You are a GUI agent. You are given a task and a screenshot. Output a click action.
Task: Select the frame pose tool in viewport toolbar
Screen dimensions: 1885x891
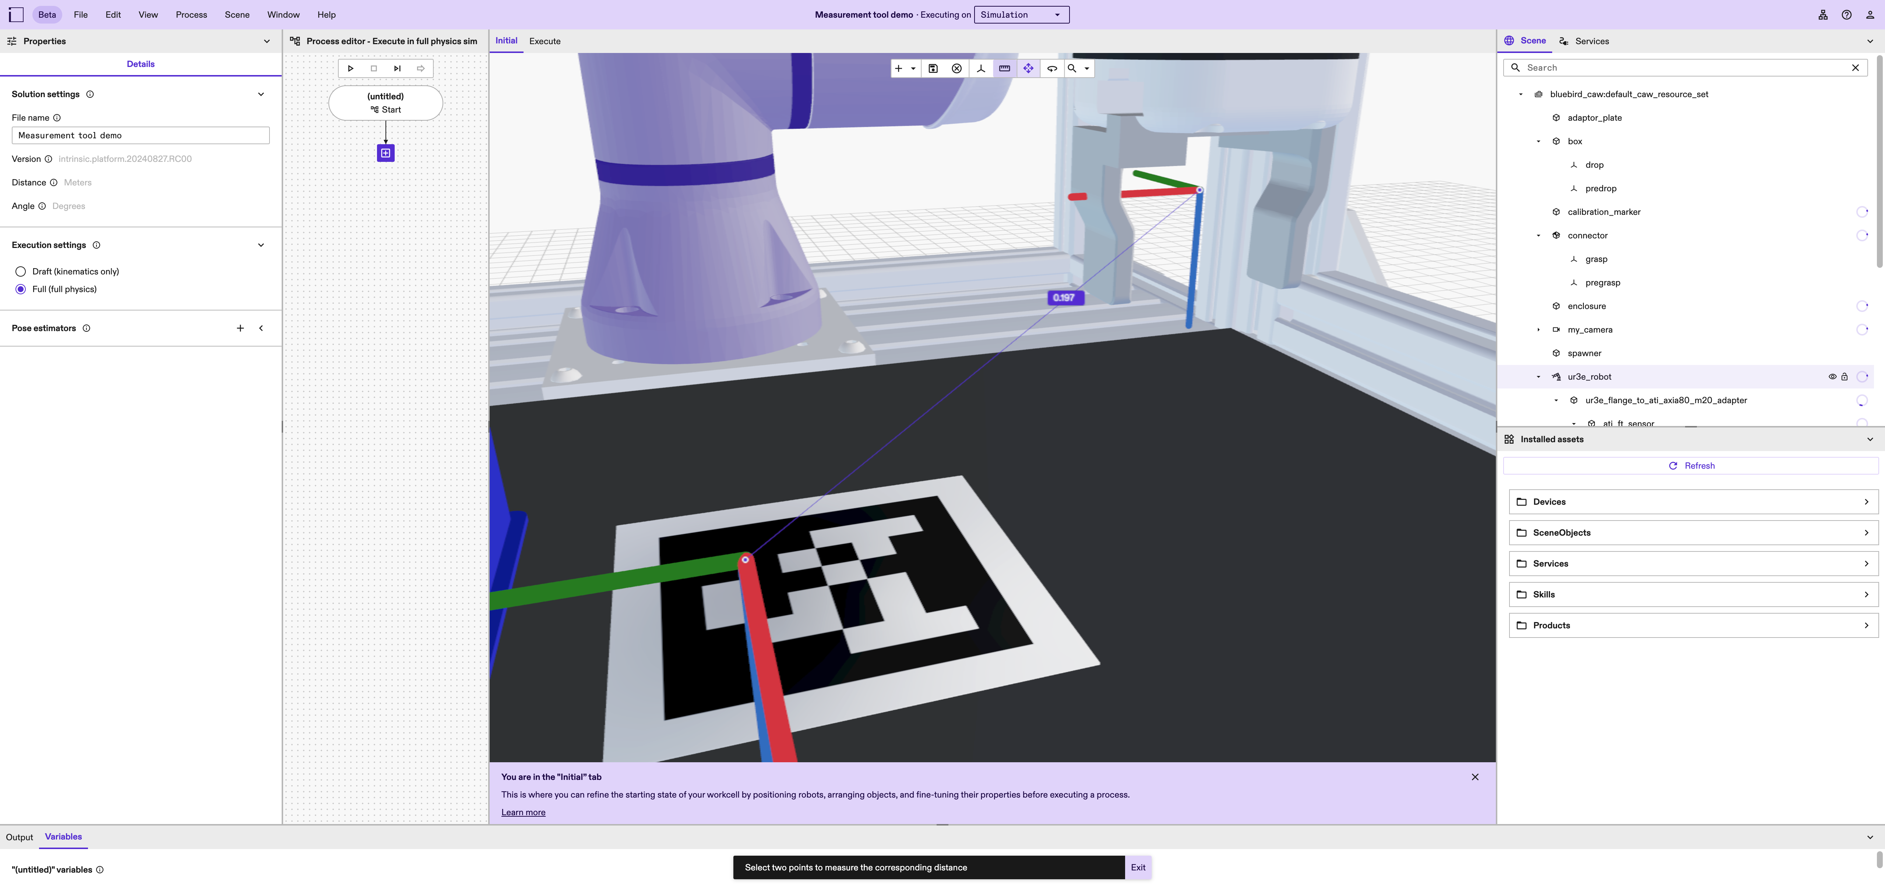pyautogui.click(x=980, y=68)
